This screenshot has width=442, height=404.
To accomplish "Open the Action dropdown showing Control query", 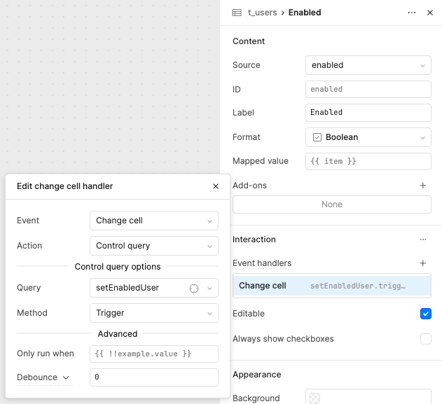I will coord(154,246).
